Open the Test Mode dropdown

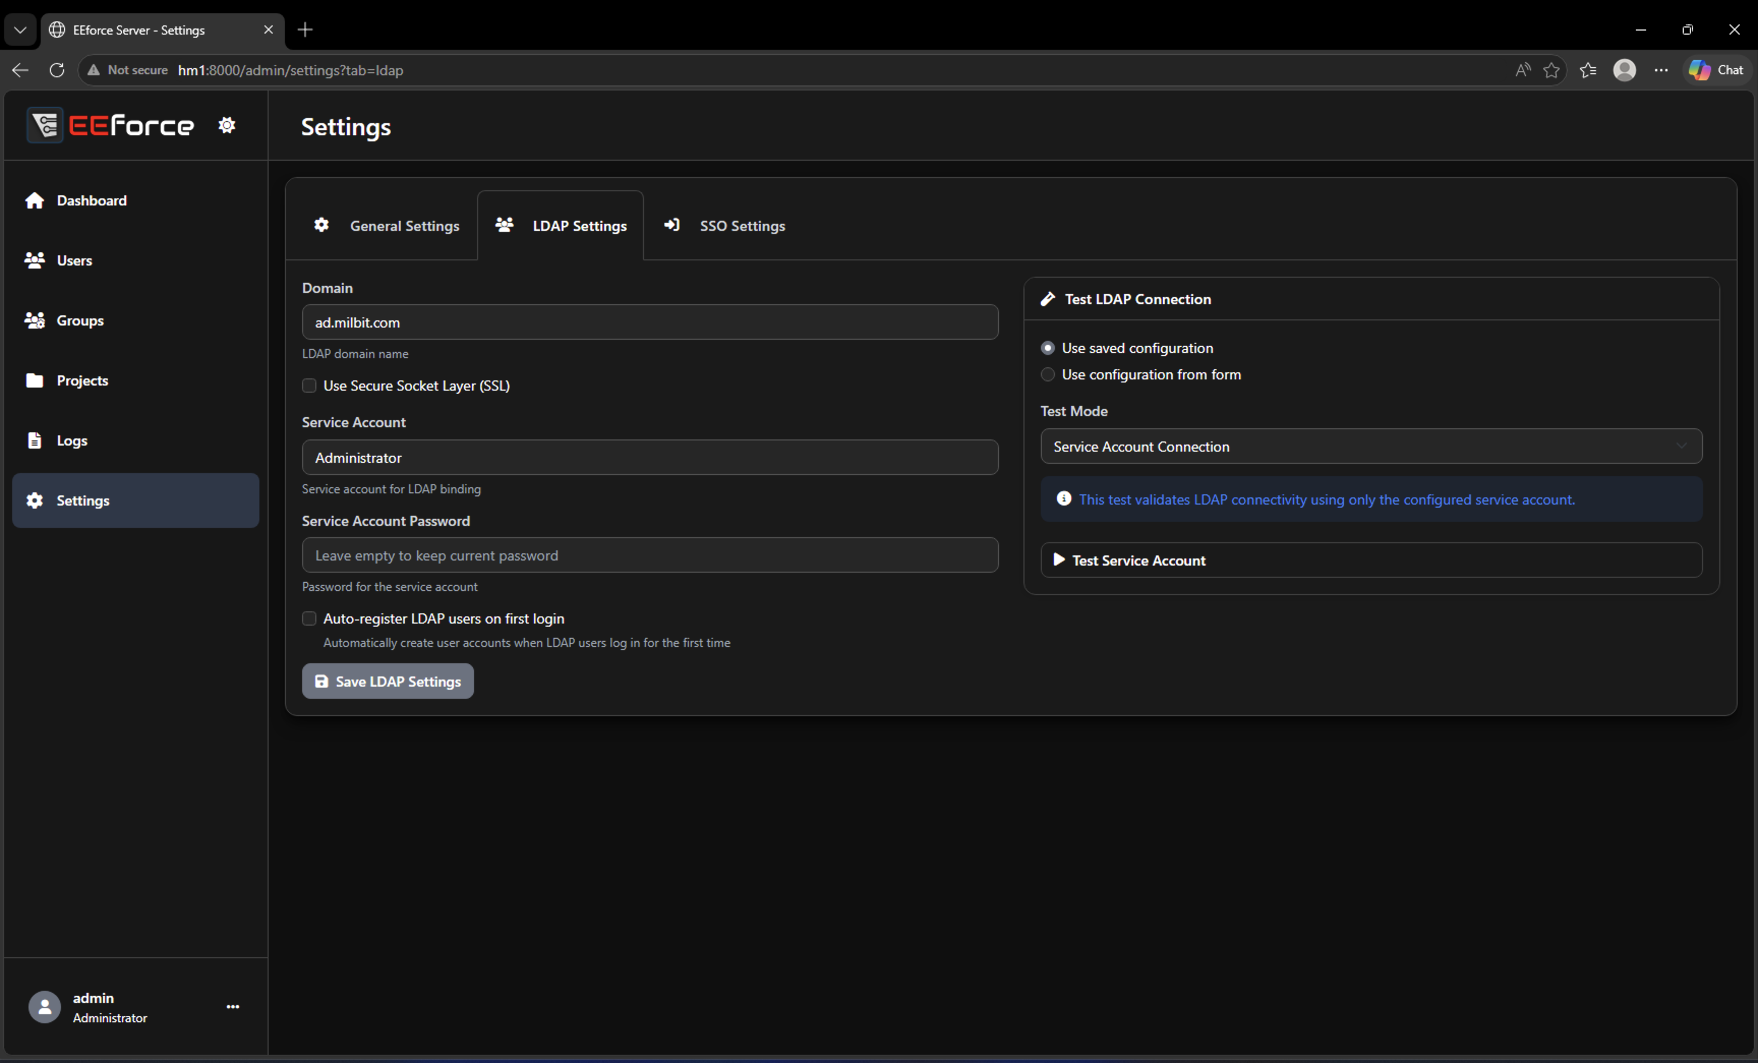tap(1370, 447)
